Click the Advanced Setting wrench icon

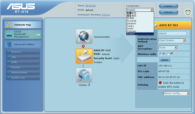[9, 44]
